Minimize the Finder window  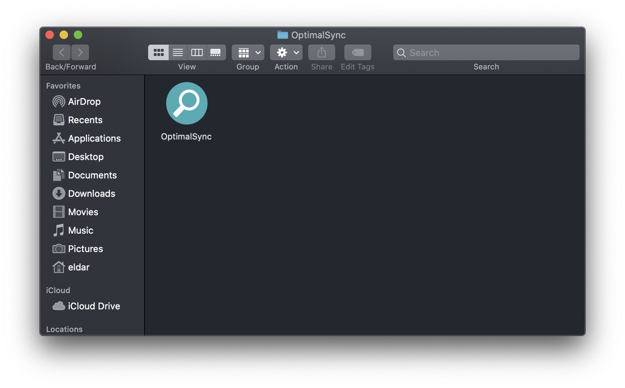click(x=64, y=35)
